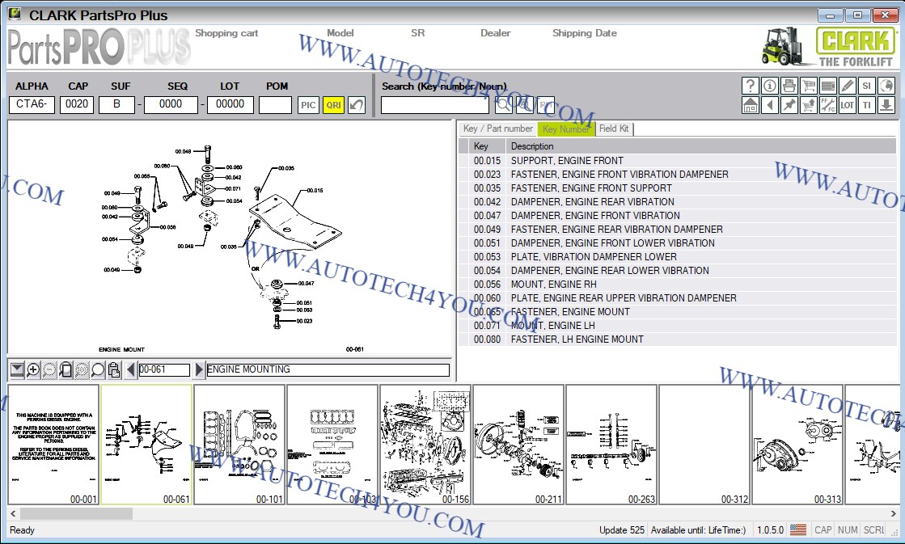Viewport: 905px width, 544px height.
Task: Click the download arrow icon
Action: click(x=886, y=105)
